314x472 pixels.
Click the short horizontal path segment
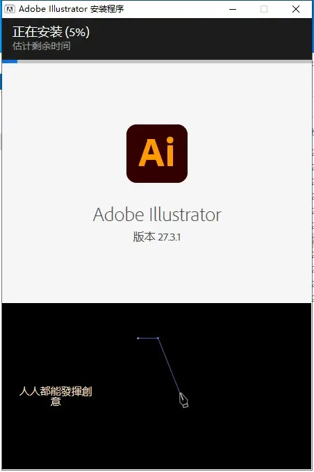coord(148,339)
